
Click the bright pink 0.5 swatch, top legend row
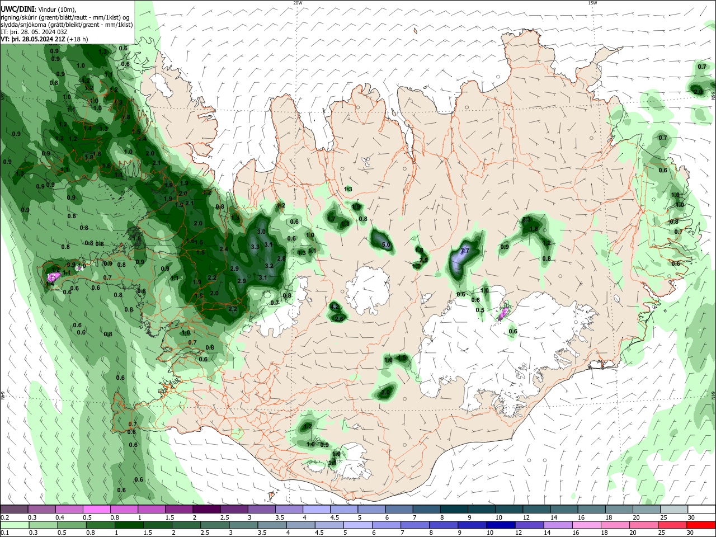click(96, 510)
